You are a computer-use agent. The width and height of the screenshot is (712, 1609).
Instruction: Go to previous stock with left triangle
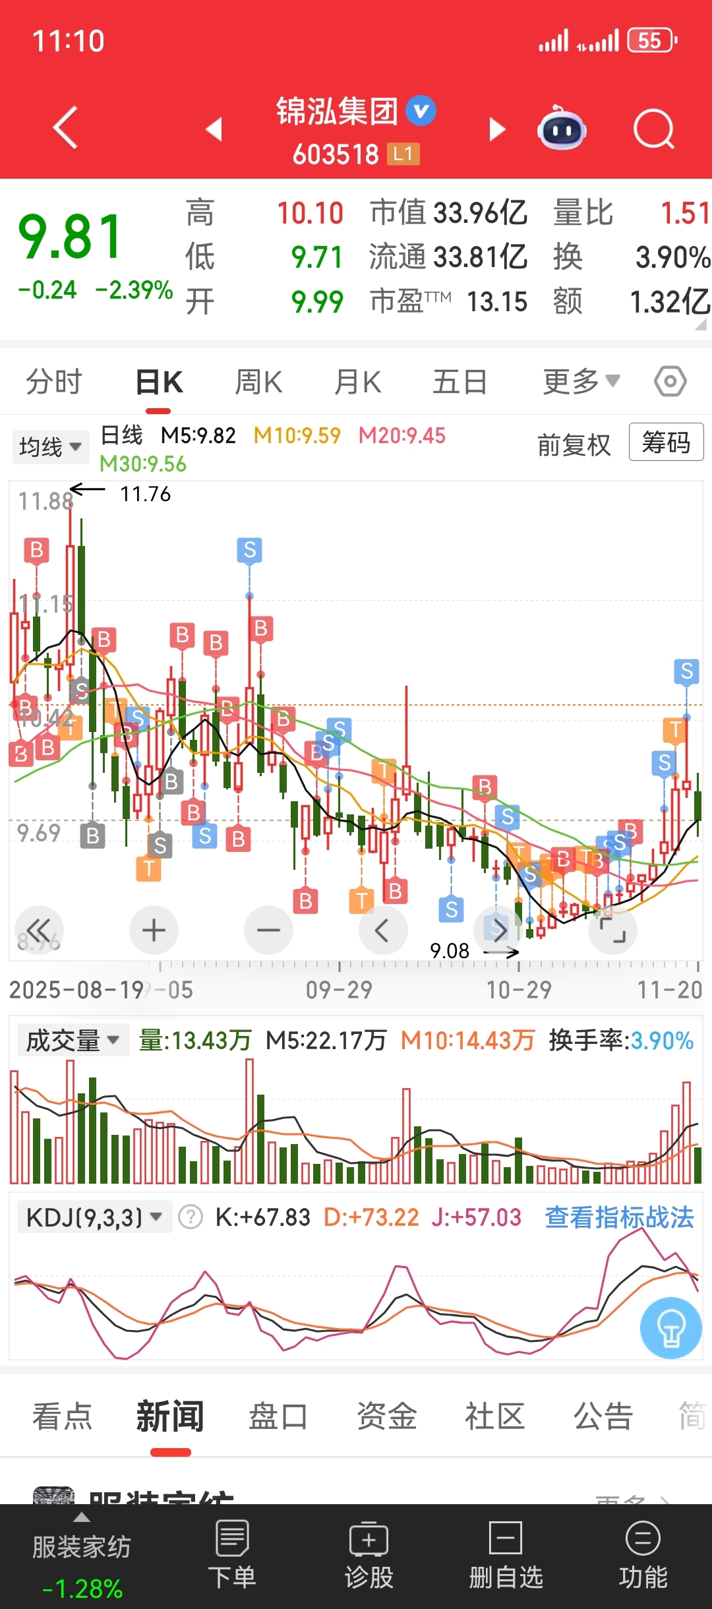click(x=214, y=129)
